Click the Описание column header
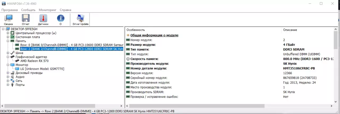The height and width of the screenshot is (114, 340). (290, 30)
